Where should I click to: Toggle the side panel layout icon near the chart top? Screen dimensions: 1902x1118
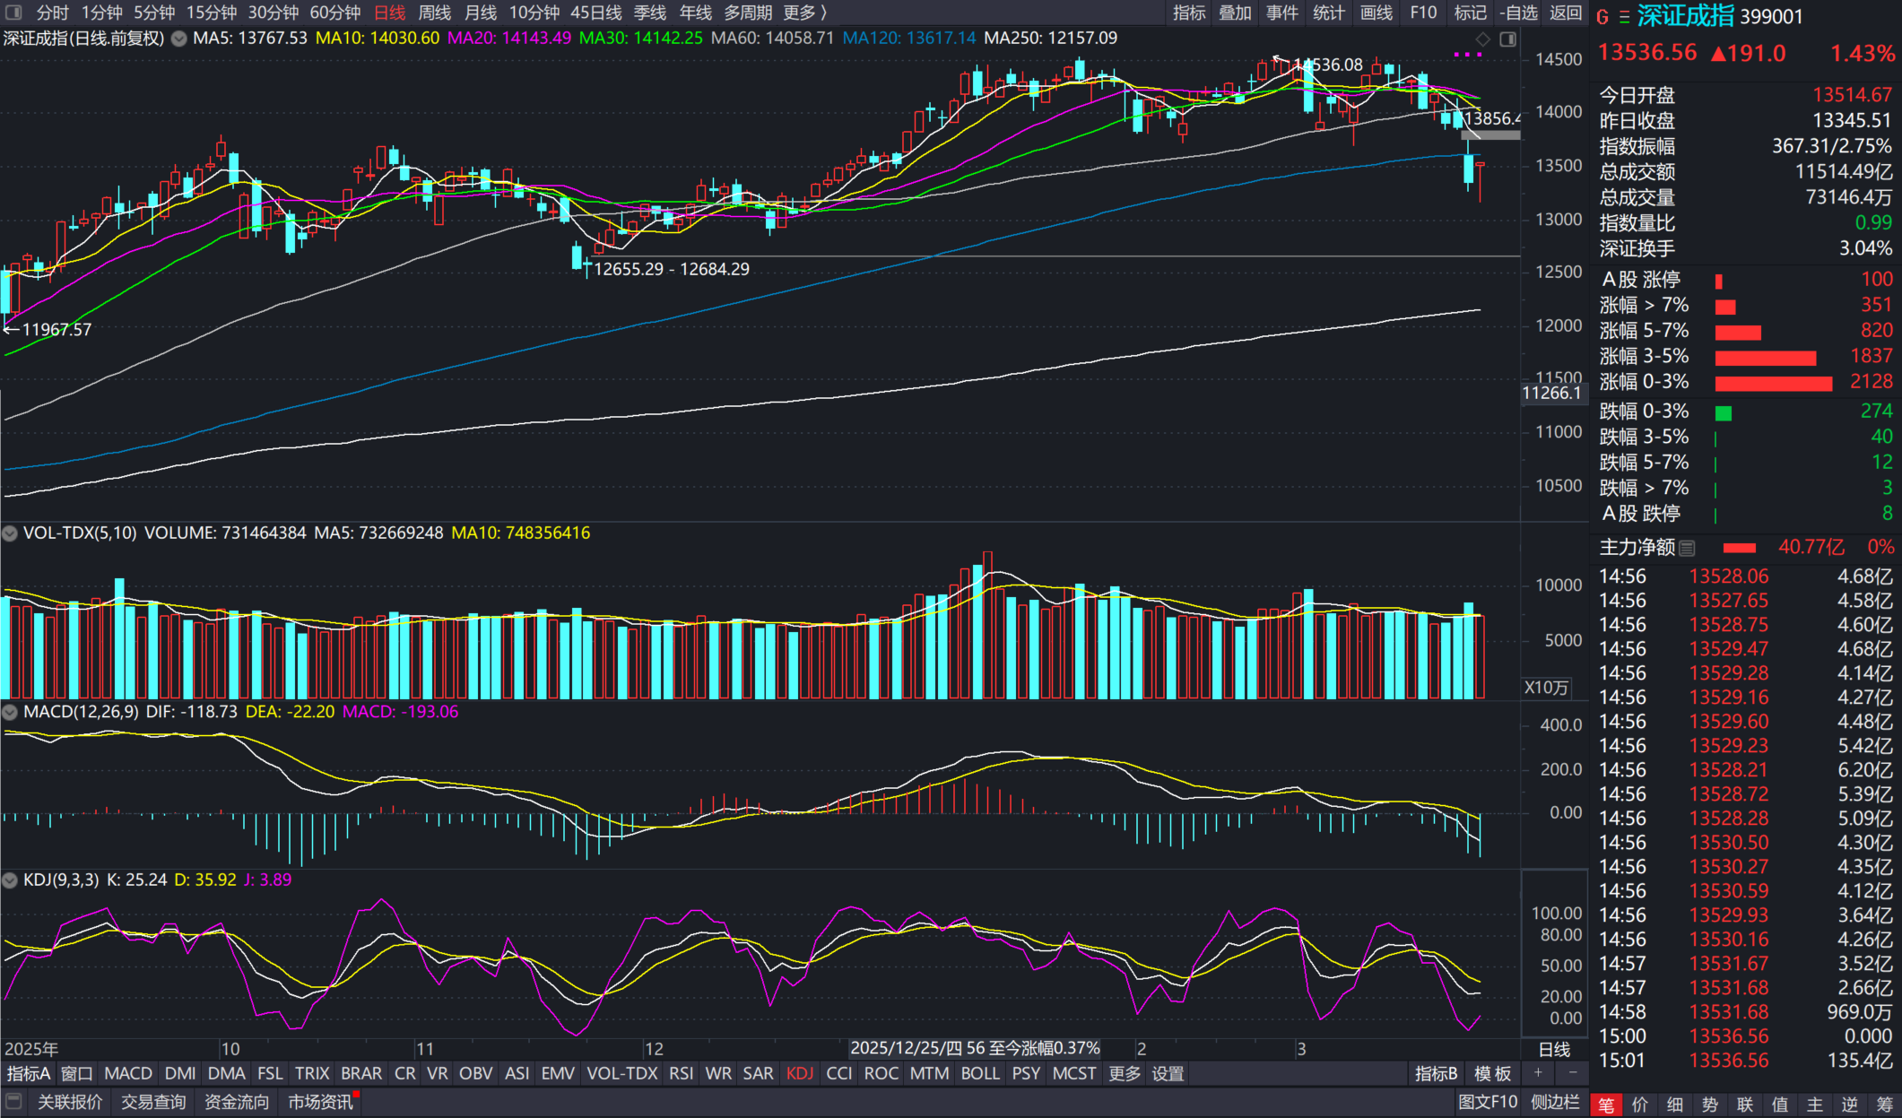pyautogui.click(x=1508, y=39)
